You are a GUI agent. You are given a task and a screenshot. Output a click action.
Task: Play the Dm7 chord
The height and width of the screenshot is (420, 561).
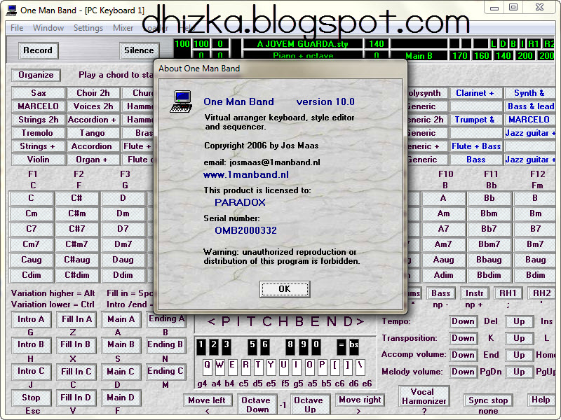pyautogui.click(x=123, y=244)
